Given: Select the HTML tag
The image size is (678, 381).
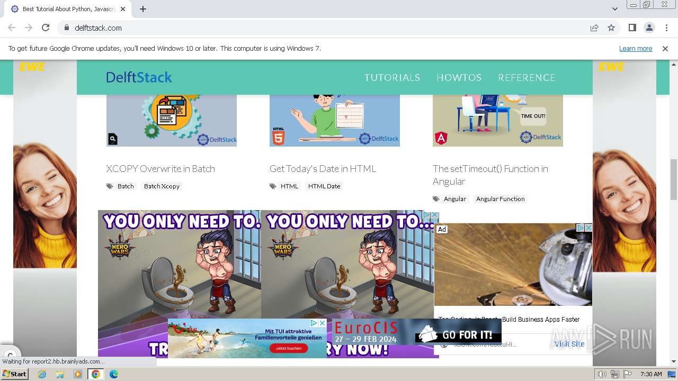Looking at the screenshot, I should (x=289, y=186).
